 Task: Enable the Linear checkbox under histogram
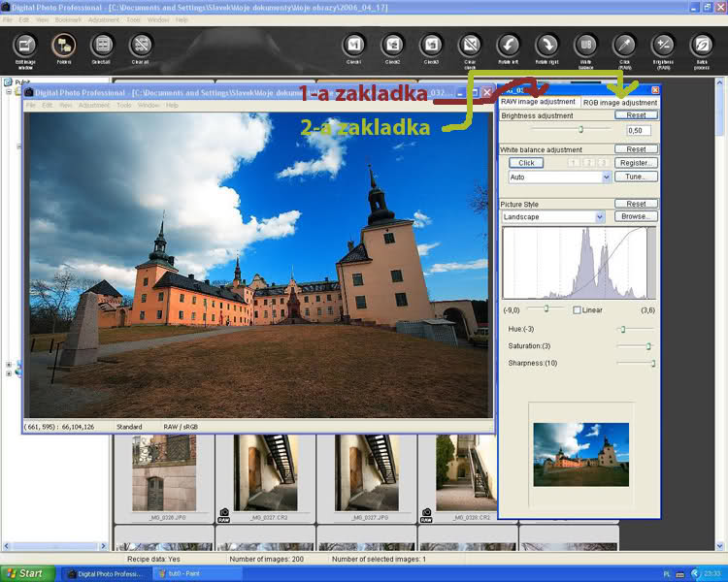point(577,310)
